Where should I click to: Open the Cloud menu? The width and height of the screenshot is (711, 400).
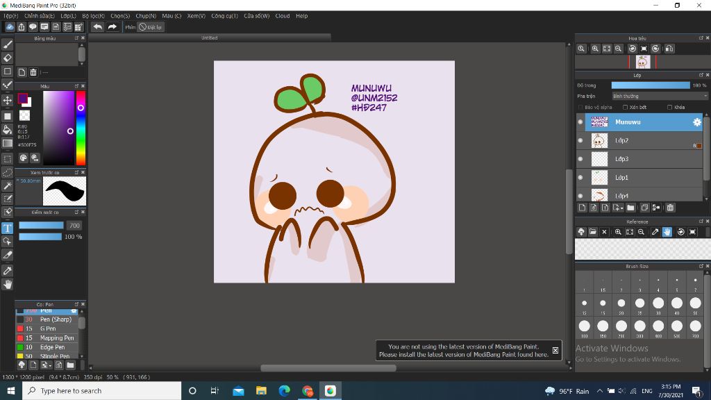click(x=283, y=16)
